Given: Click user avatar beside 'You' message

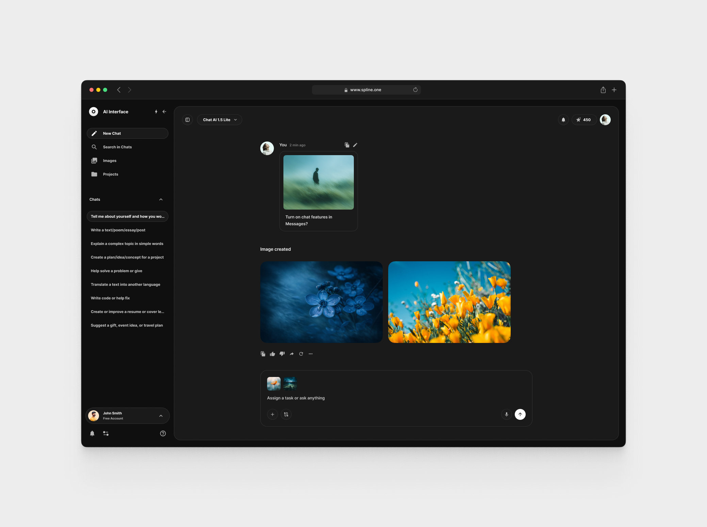Looking at the screenshot, I should point(267,148).
